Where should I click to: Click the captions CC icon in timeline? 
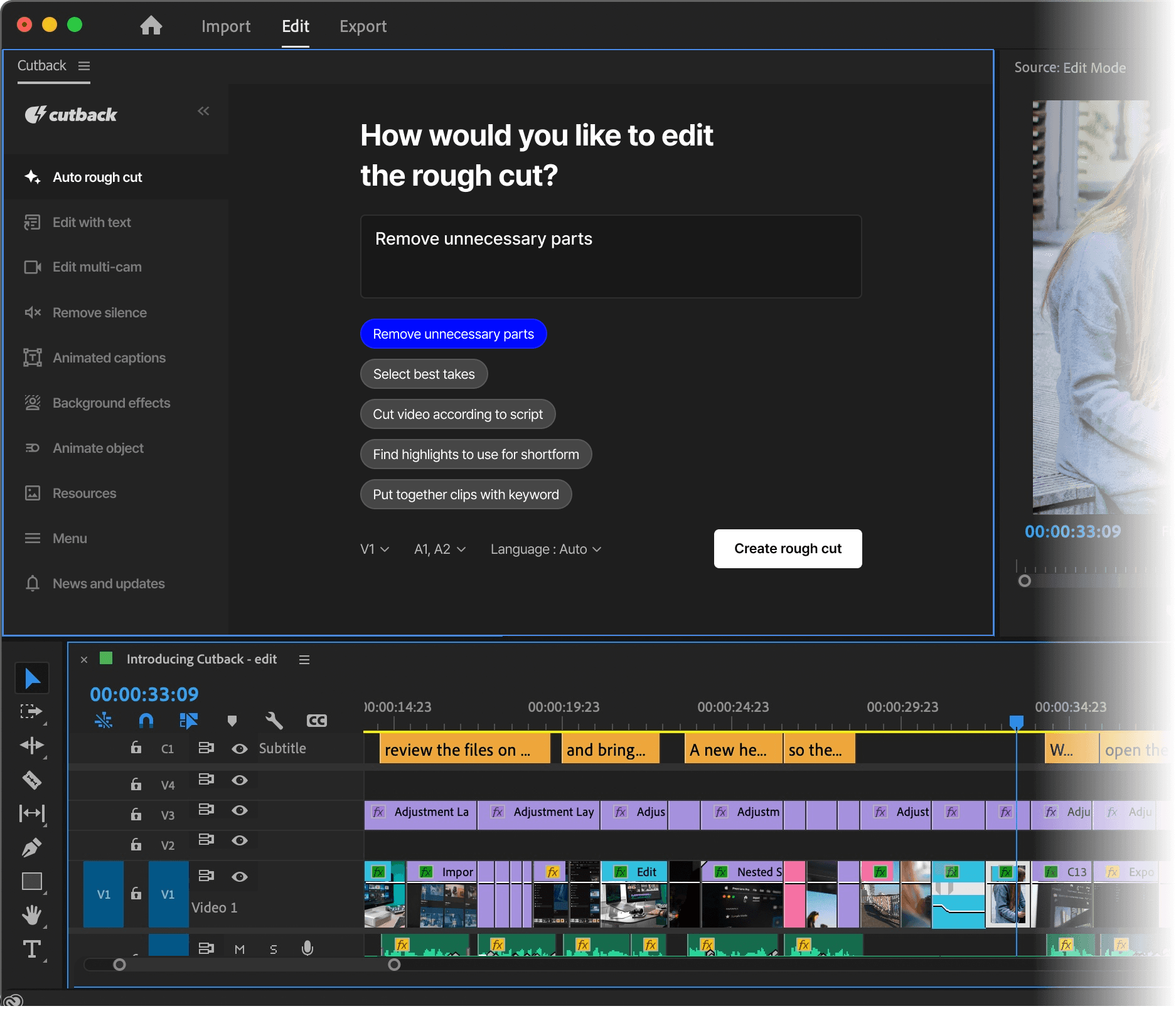click(316, 721)
